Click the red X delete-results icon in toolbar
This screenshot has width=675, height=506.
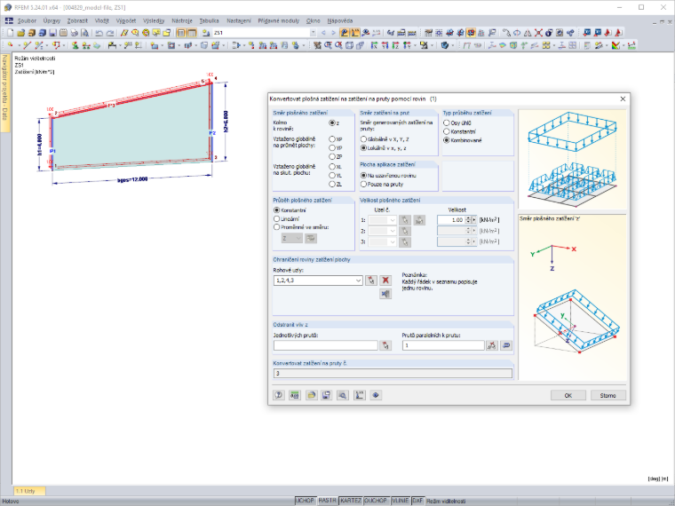[x=538, y=33]
